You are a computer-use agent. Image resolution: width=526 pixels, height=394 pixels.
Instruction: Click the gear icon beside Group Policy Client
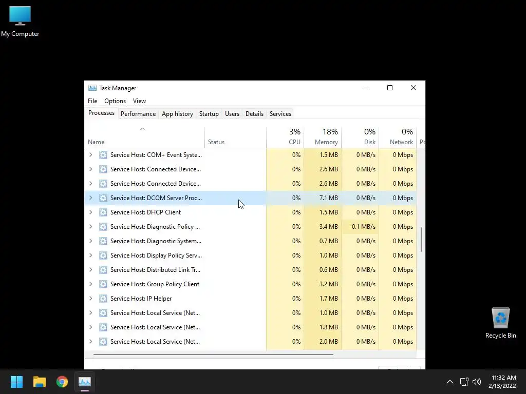pos(103,284)
